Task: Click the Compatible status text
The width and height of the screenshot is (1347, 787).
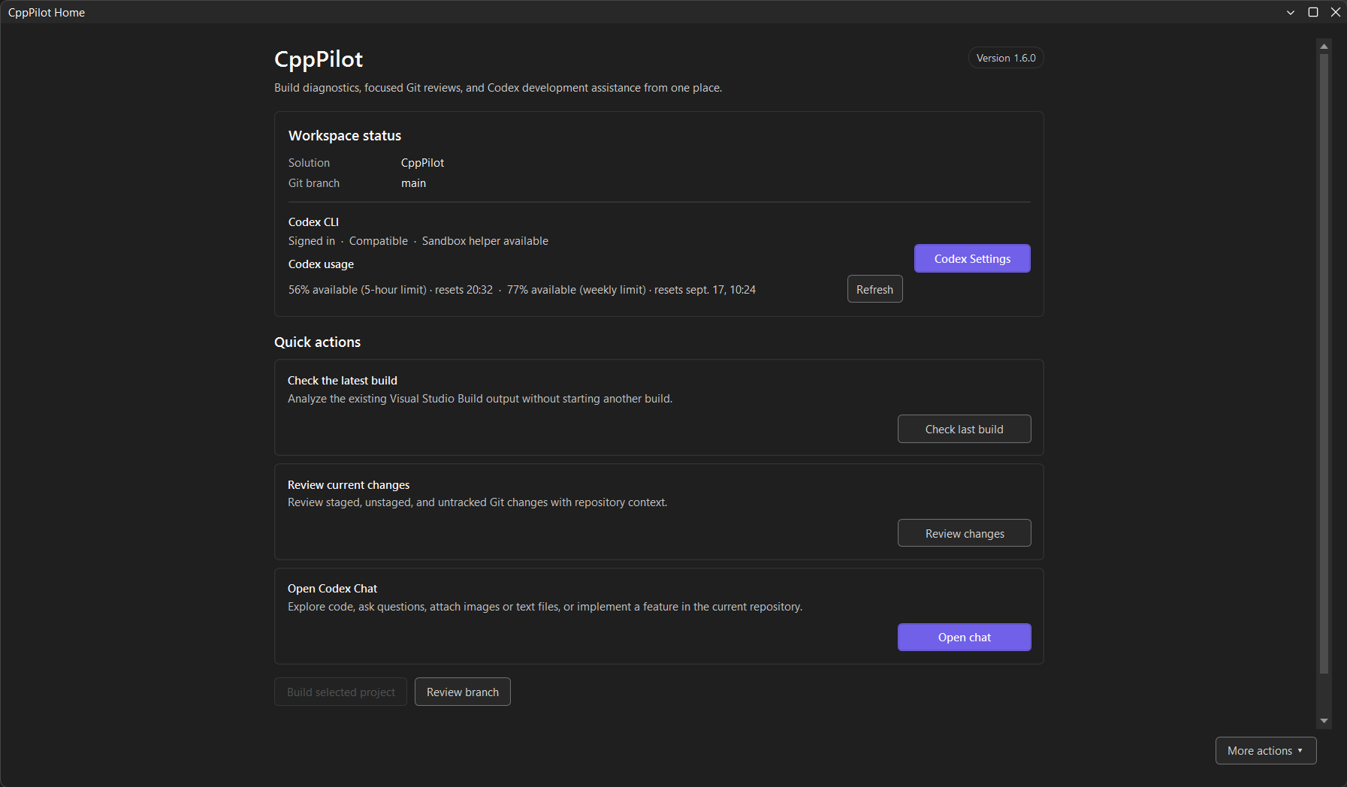Action: 379,241
